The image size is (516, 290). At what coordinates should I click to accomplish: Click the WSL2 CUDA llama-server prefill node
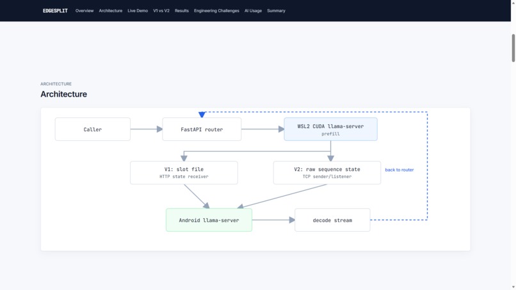pos(331,129)
